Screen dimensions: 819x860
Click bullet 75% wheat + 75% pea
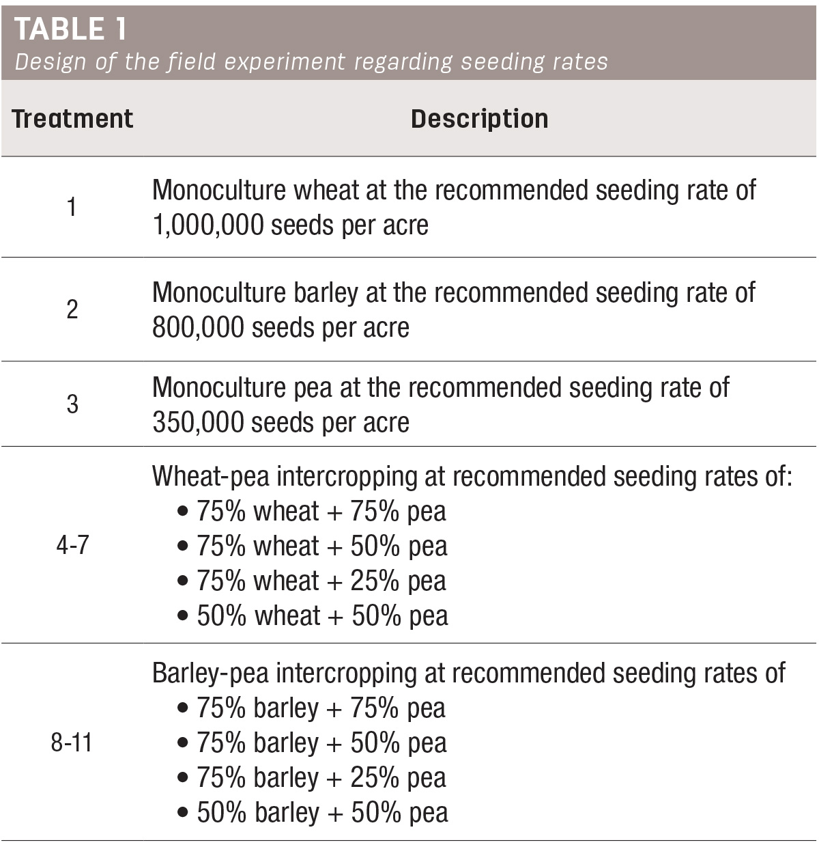[312, 512]
